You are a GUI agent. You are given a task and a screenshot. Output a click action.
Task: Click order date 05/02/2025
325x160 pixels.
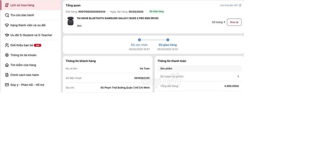click(136, 12)
